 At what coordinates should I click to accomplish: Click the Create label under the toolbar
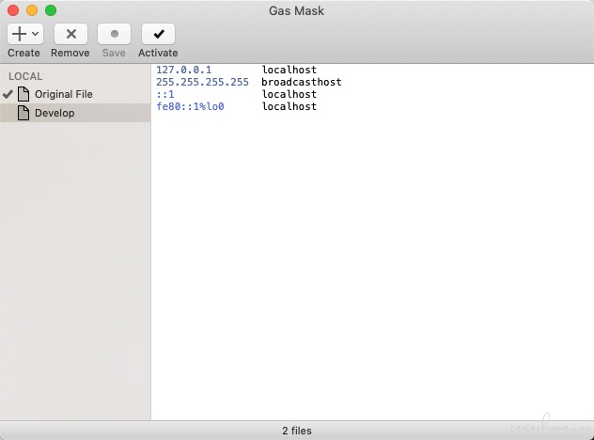pyautogui.click(x=23, y=53)
